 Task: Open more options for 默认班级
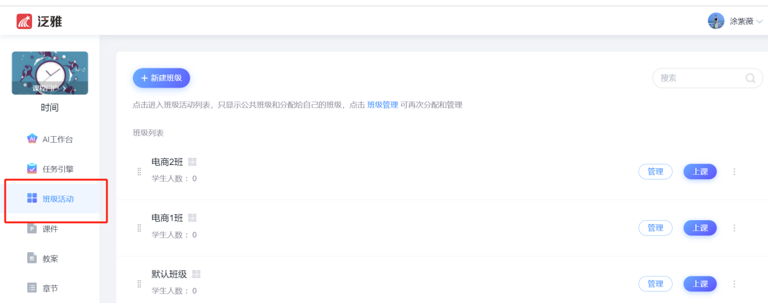(x=734, y=284)
